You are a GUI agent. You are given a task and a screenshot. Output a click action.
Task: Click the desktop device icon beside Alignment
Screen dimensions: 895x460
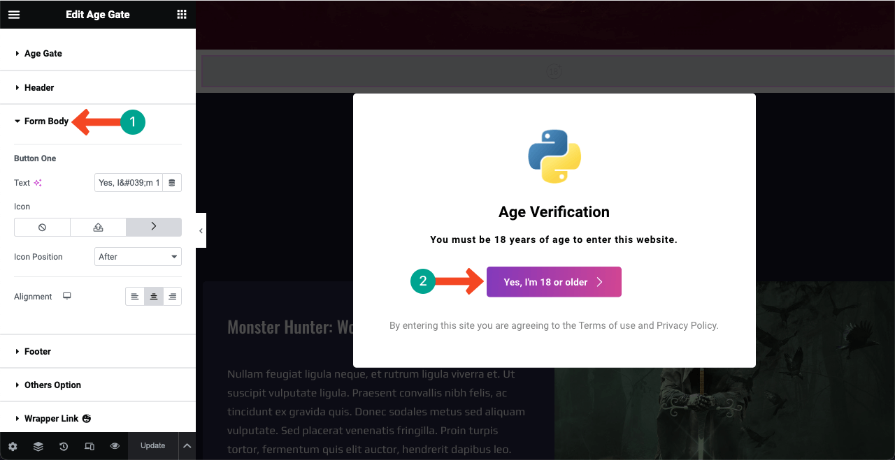(x=66, y=295)
